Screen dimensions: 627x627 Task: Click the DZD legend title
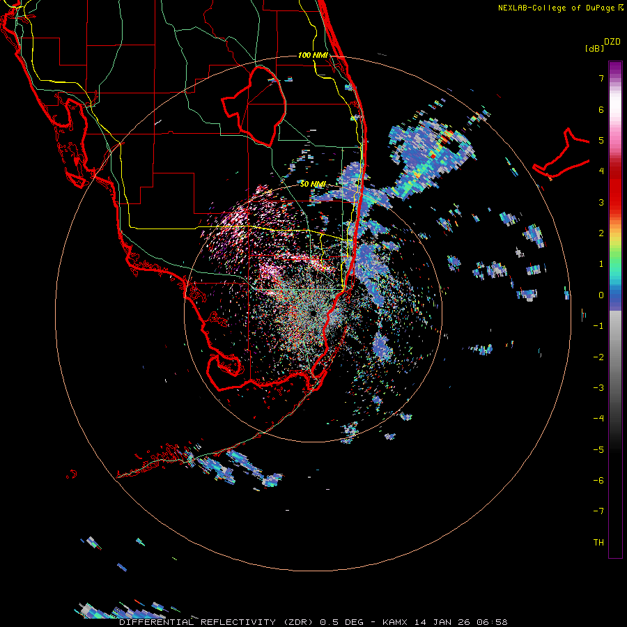[612, 42]
